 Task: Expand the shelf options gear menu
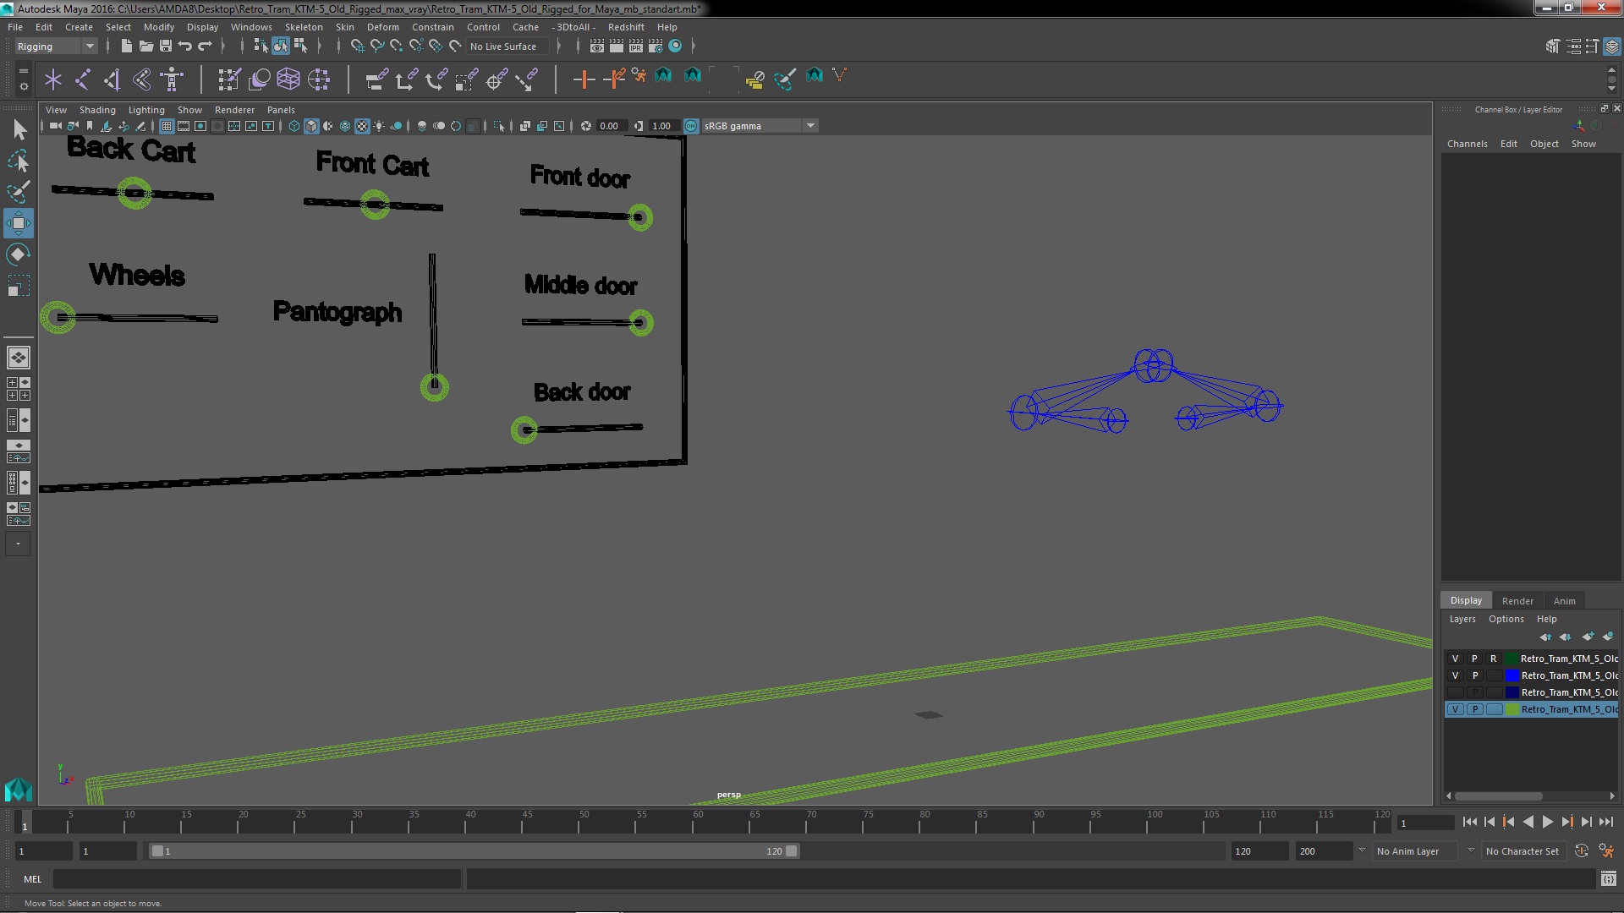[x=24, y=86]
